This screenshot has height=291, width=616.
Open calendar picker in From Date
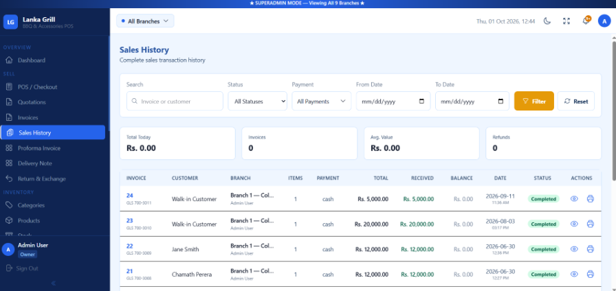[x=422, y=101]
